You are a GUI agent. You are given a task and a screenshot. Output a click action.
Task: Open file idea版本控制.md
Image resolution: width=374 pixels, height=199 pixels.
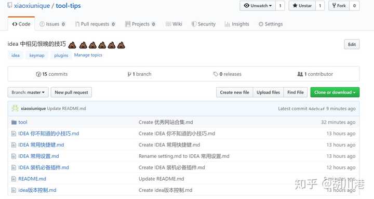[37, 190]
